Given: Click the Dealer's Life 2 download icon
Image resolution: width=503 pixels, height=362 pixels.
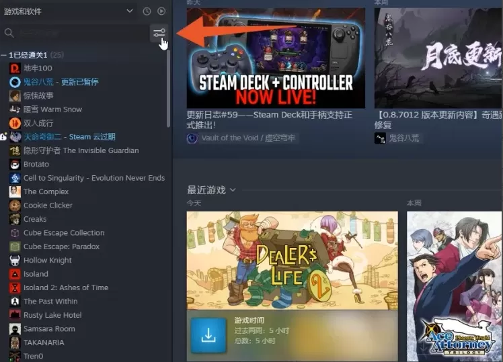Looking at the screenshot, I should click(x=208, y=335).
